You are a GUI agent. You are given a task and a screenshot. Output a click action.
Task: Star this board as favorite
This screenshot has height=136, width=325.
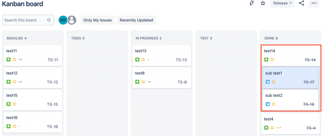tap(263, 3)
